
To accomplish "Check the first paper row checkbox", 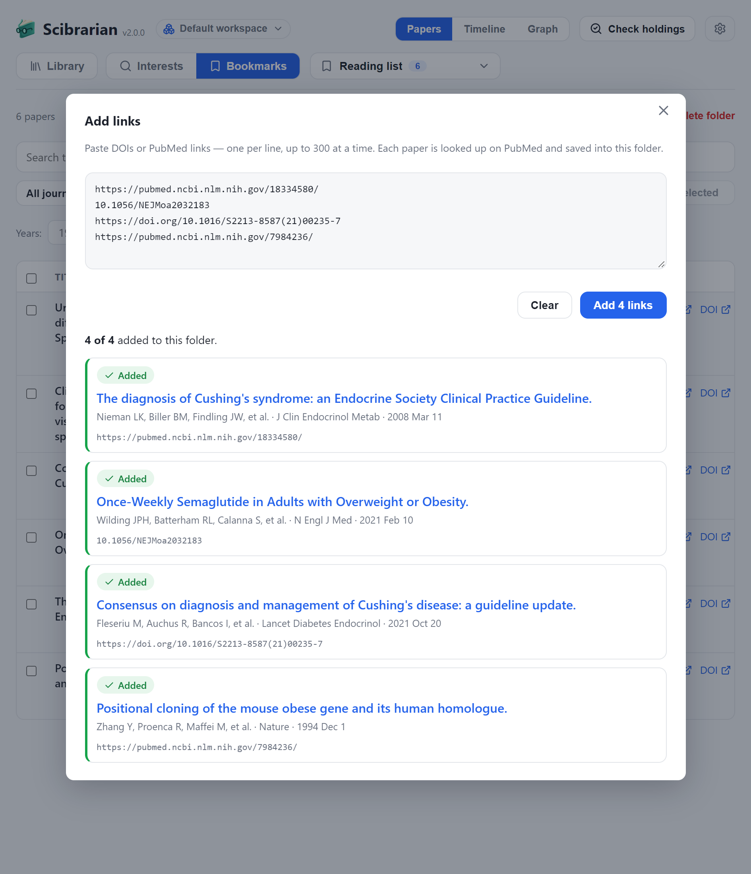I will point(32,310).
